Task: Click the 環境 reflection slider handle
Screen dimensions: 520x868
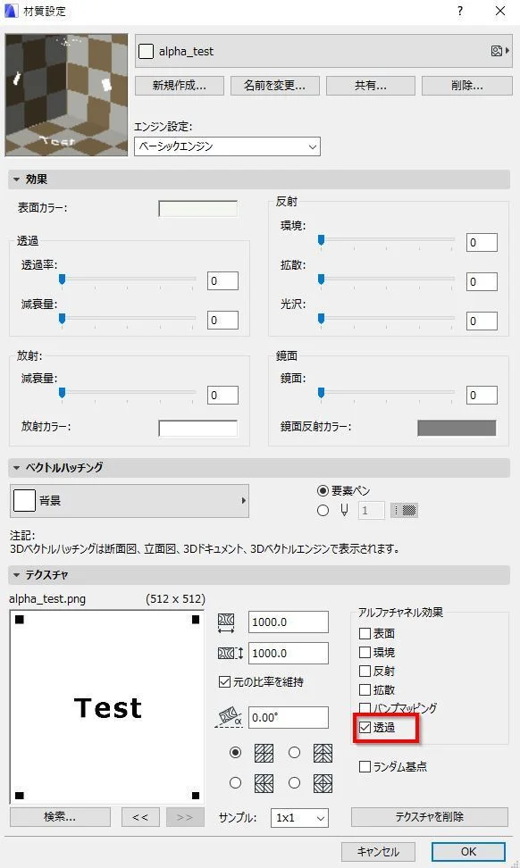Action: pyautogui.click(x=321, y=240)
